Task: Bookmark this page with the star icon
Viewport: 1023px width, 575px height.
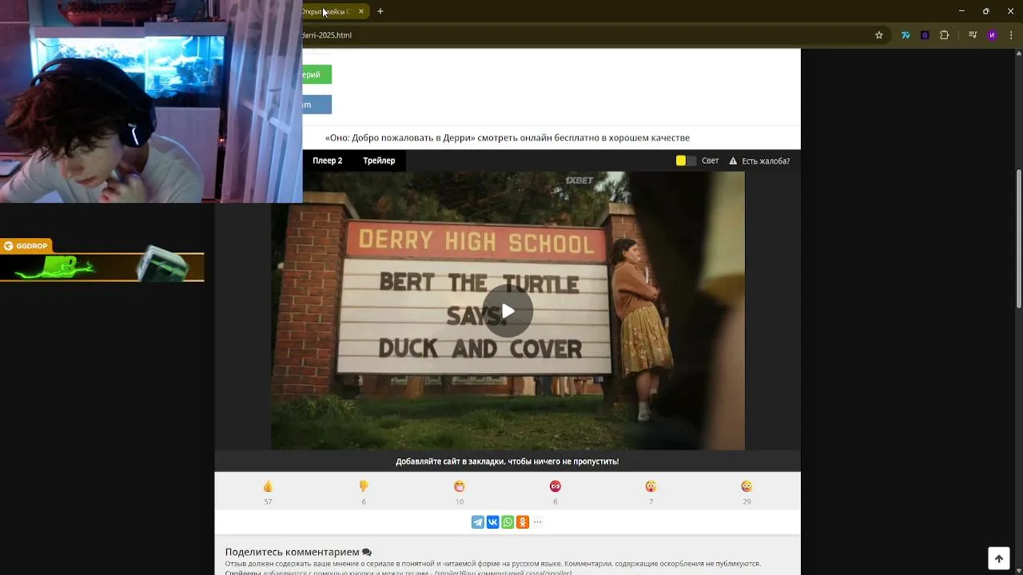Action: click(879, 35)
